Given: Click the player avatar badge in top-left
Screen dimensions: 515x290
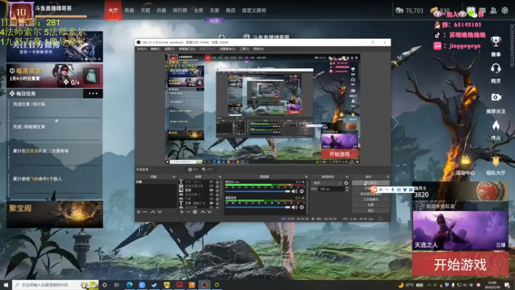Looking at the screenshot, I should [x=21, y=12].
